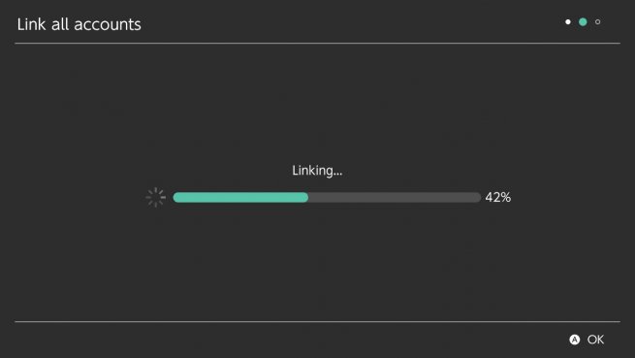Click the footer divider line above OK
Viewport: 635px width, 358px height.
click(x=318, y=321)
